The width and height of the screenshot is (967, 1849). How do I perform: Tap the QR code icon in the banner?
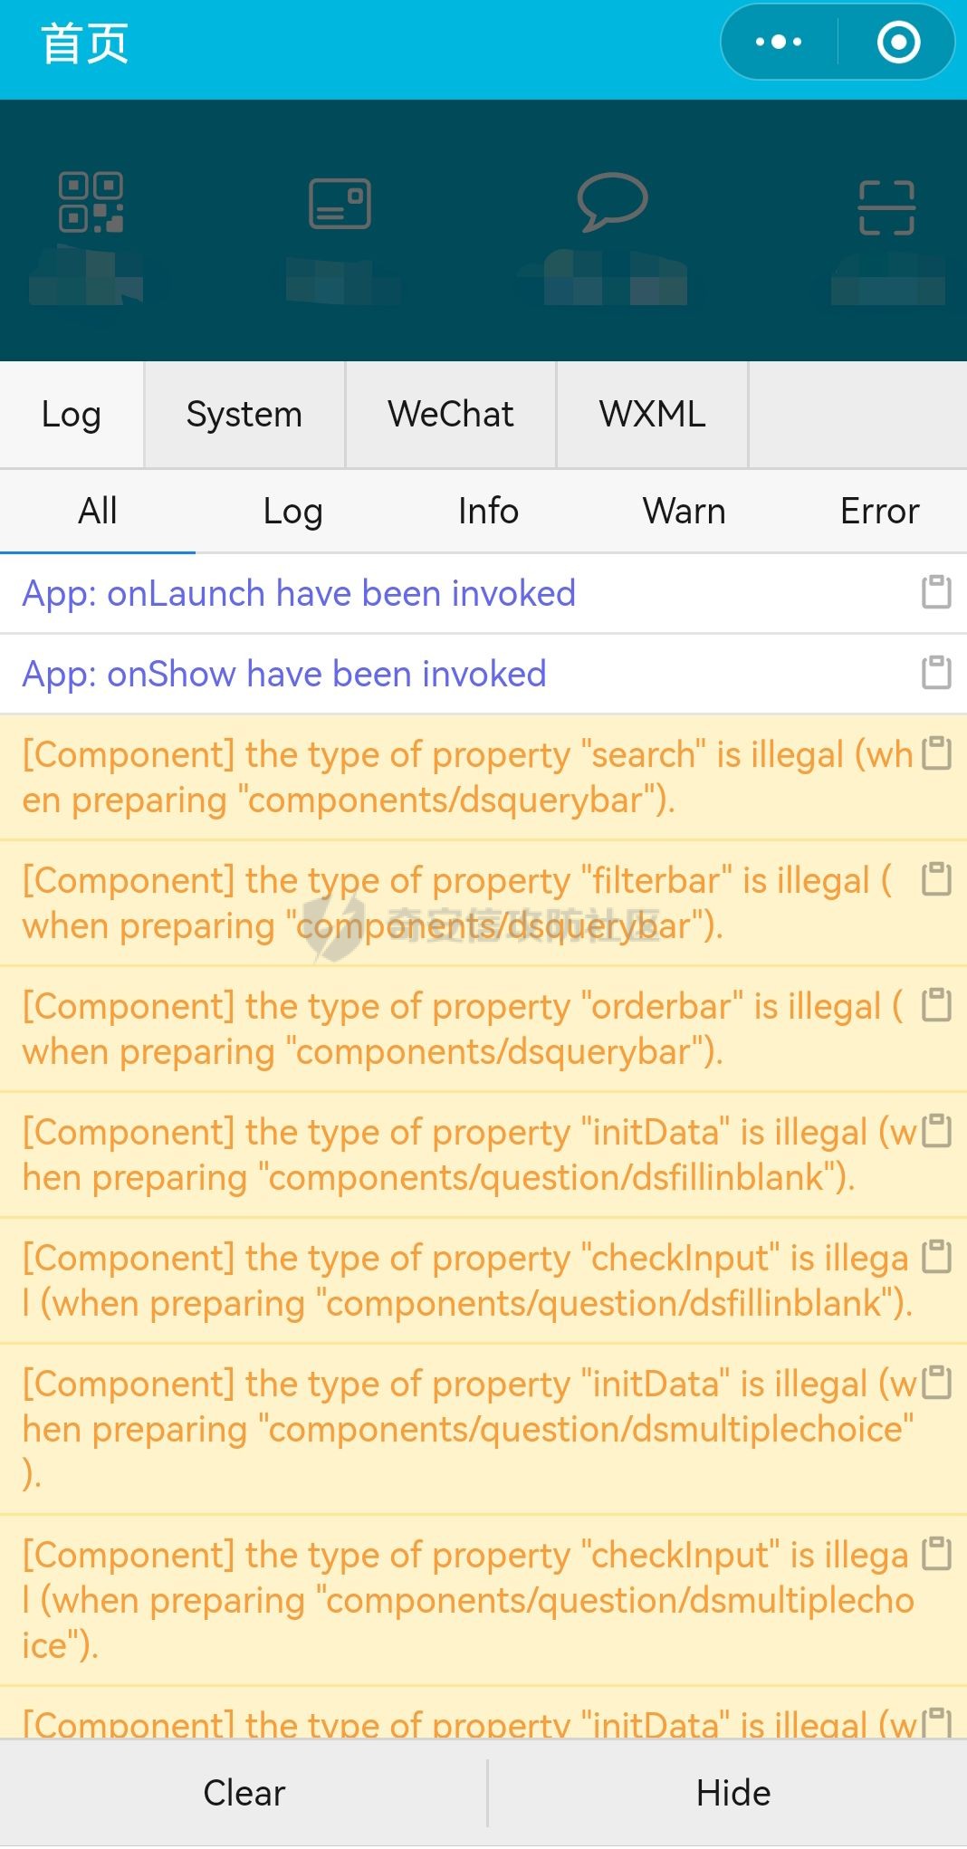point(91,202)
